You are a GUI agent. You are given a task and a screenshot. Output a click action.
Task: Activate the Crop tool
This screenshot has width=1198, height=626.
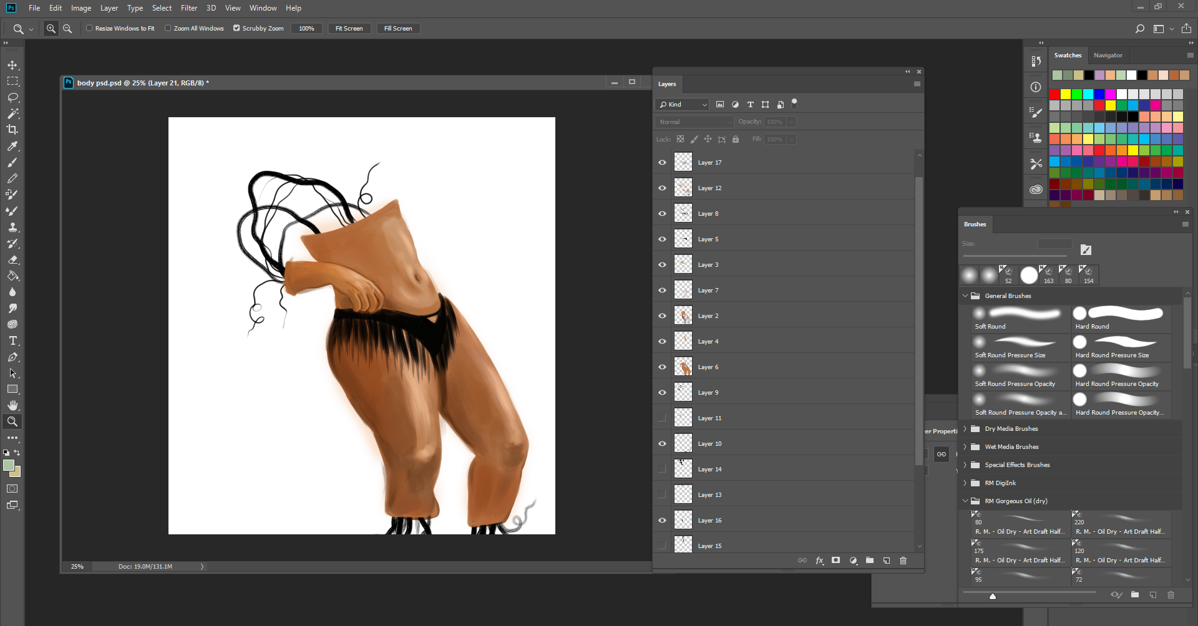coord(12,130)
